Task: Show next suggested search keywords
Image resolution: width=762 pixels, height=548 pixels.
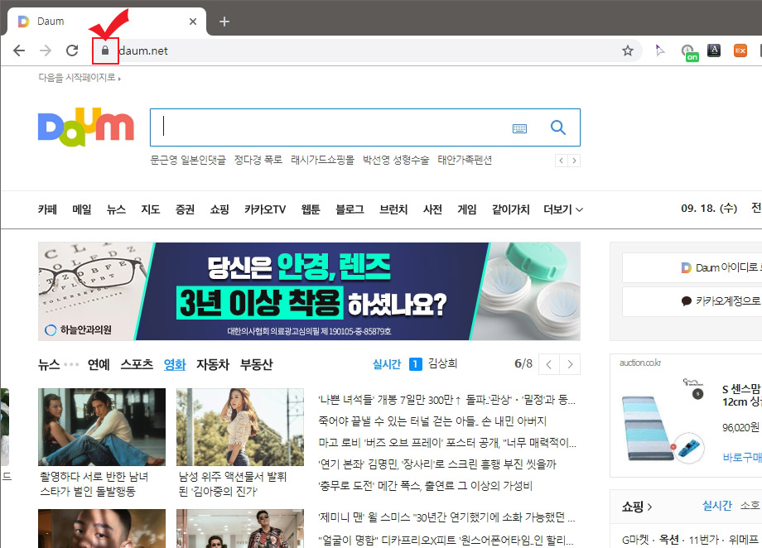Action: [x=574, y=161]
